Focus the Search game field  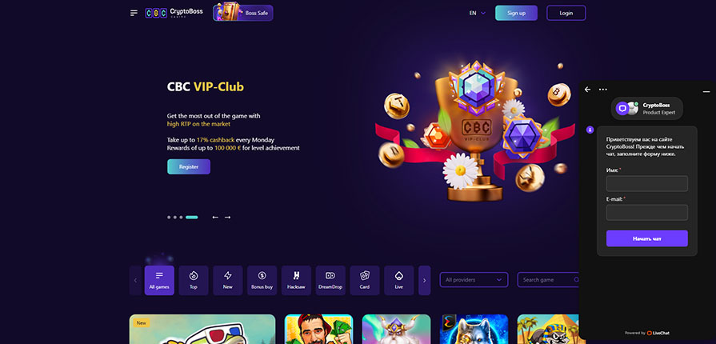pos(548,279)
